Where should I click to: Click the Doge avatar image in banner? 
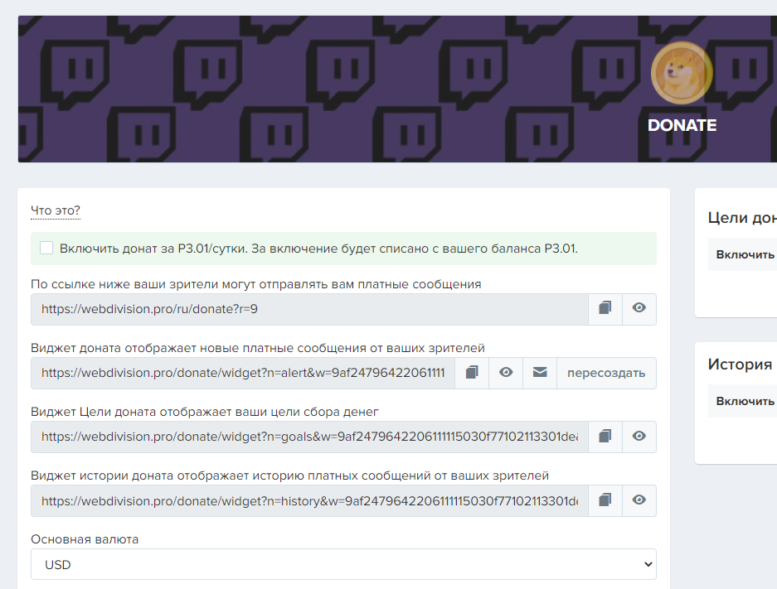(681, 73)
